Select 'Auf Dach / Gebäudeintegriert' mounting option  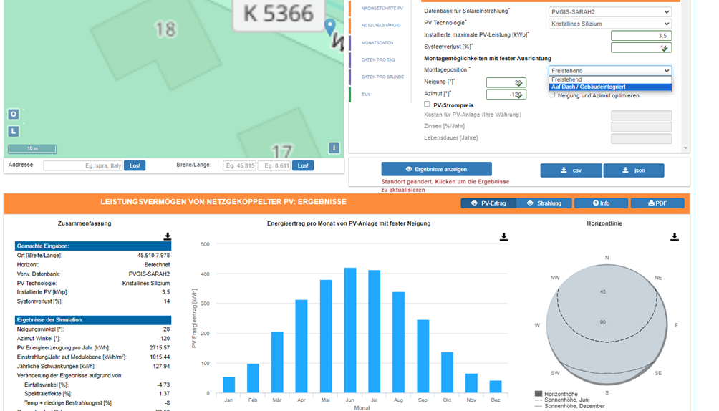610,87
